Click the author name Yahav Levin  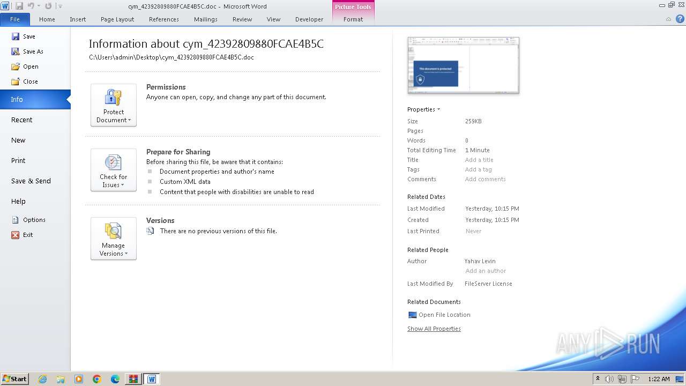(x=480, y=261)
